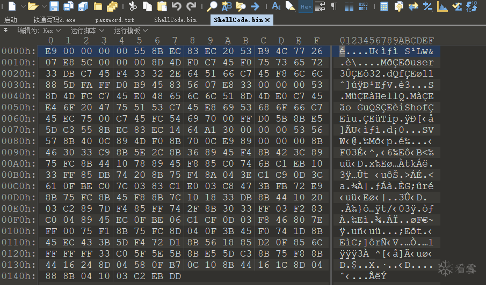The width and height of the screenshot is (486, 285).
Task: Click the blue and yellow swap arrows icon
Action: click(x=413, y=6)
